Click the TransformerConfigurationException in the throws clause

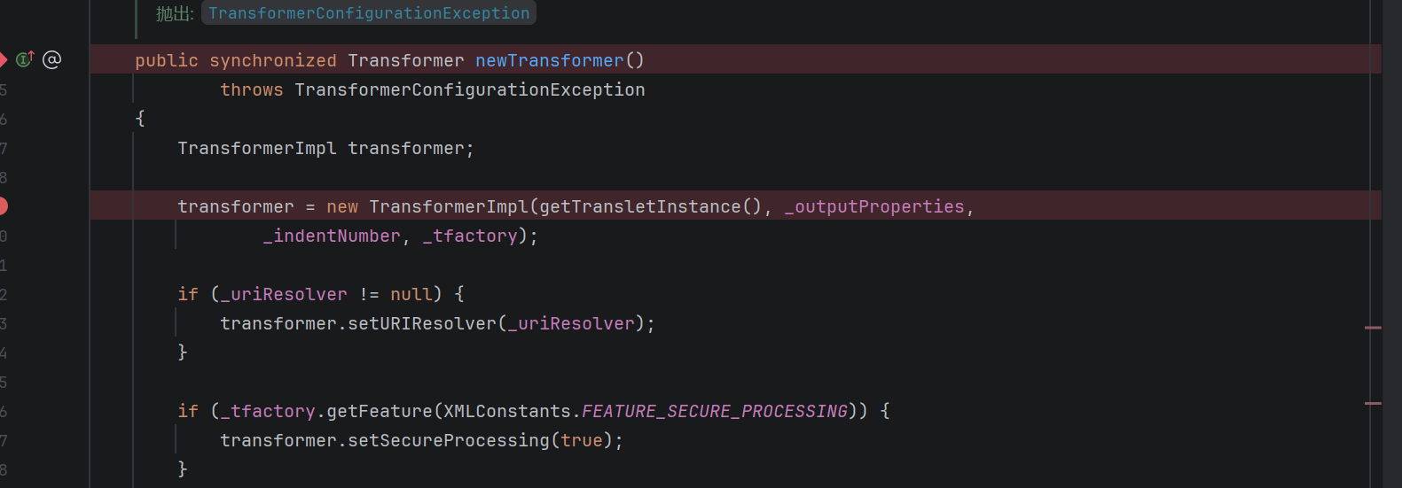[x=469, y=89]
